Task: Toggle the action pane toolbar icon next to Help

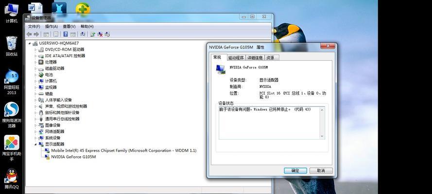Action: click(x=73, y=34)
